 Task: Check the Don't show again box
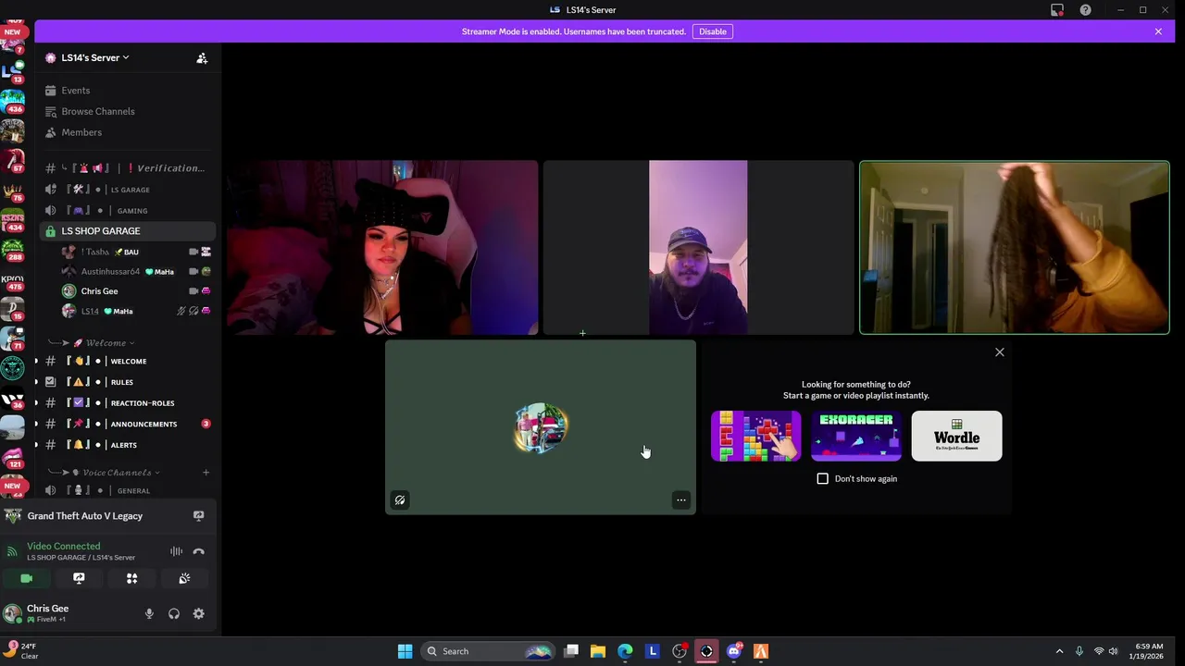[823, 479]
